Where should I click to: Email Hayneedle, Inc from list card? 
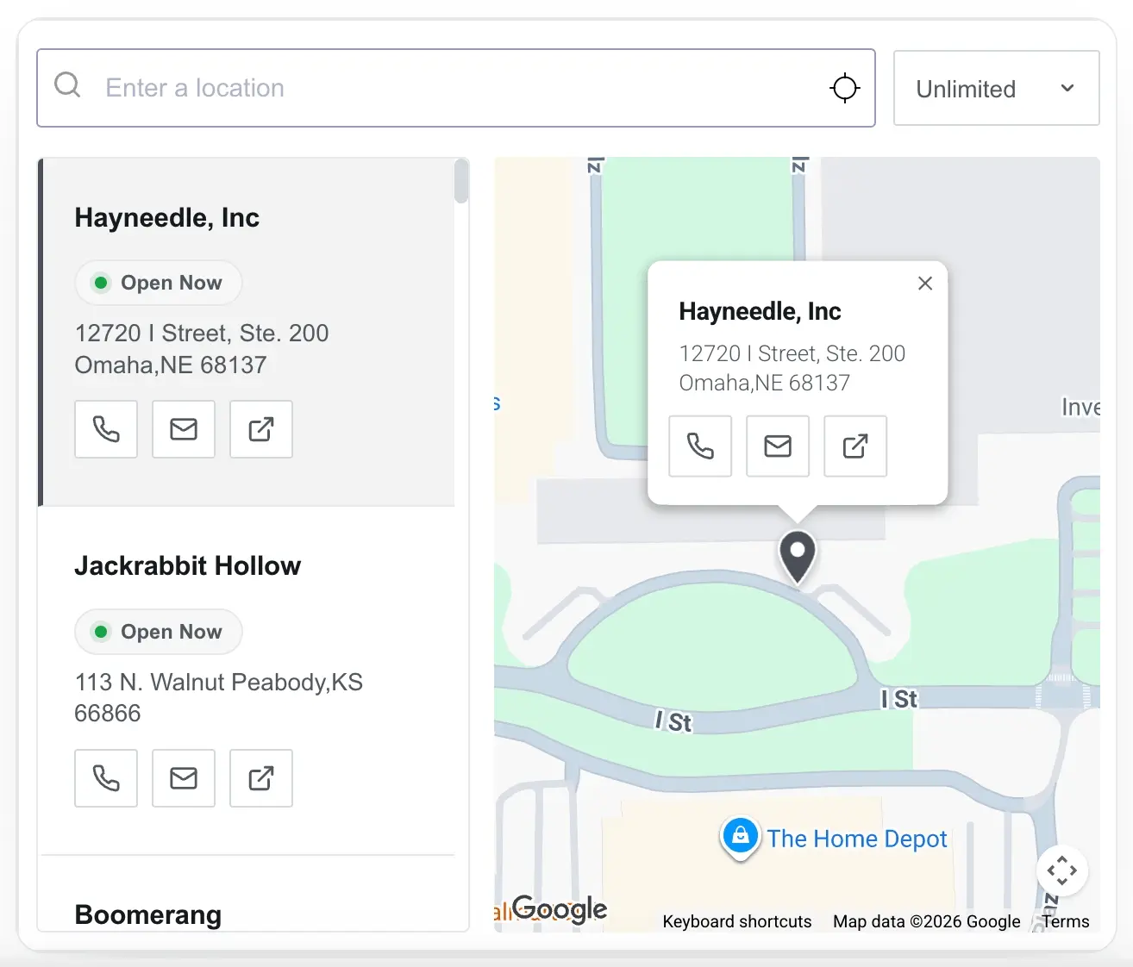click(x=184, y=429)
